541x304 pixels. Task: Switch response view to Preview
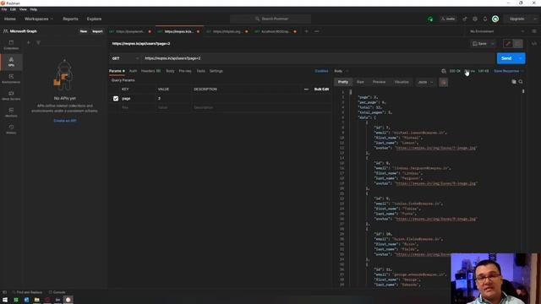click(x=379, y=82)
